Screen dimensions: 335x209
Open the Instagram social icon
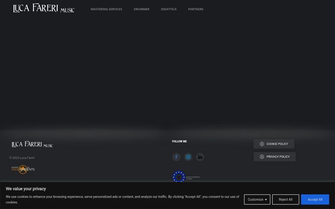[188, 157]
